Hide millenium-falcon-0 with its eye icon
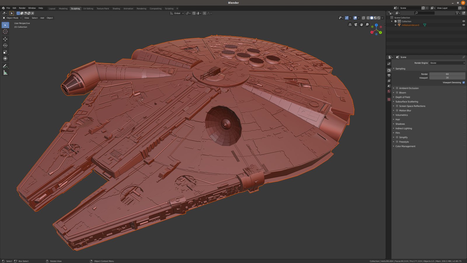Image resolution: width=467 pixels, height=263 pixels. pyautogui.click(x=463, y=25)
